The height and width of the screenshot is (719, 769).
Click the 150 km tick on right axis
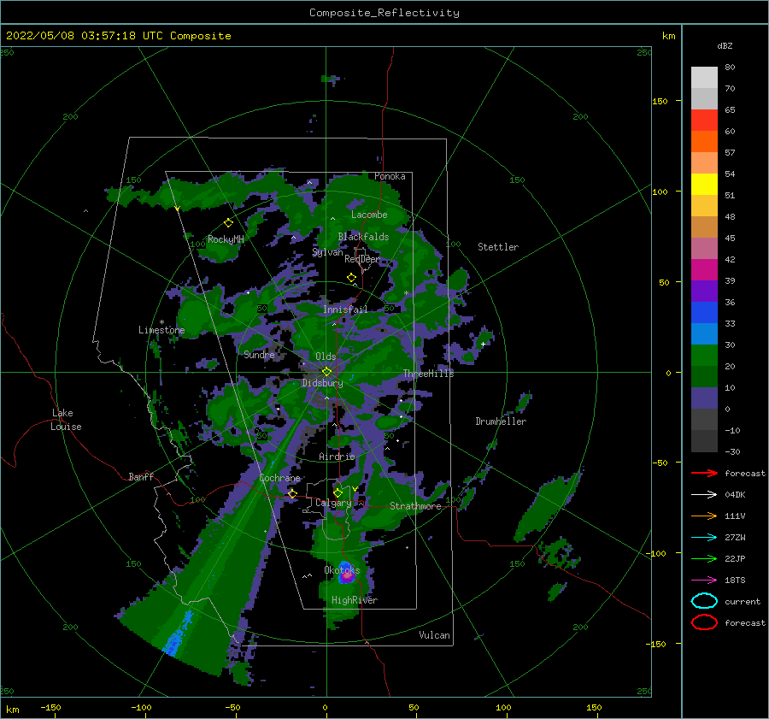pos(660,101)
